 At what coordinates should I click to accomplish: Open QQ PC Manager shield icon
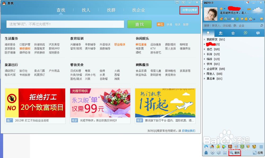click(248, 146)
